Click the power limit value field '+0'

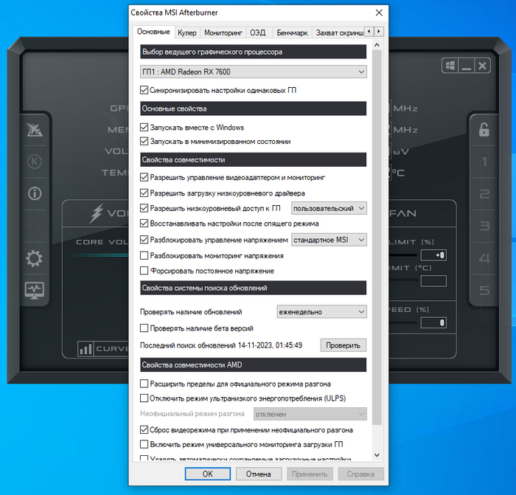point(433,255)
